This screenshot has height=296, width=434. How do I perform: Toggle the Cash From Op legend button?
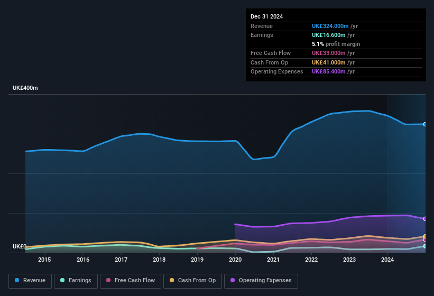click(192, 281)
